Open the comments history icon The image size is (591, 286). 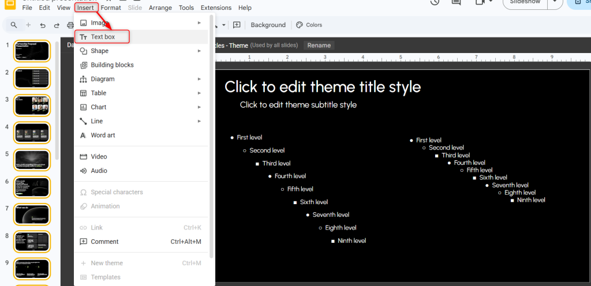pos(456,3)
